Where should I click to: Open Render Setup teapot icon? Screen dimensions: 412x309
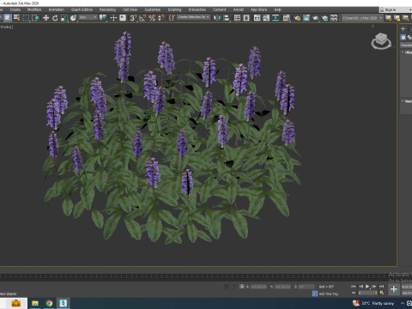[297, 18]
